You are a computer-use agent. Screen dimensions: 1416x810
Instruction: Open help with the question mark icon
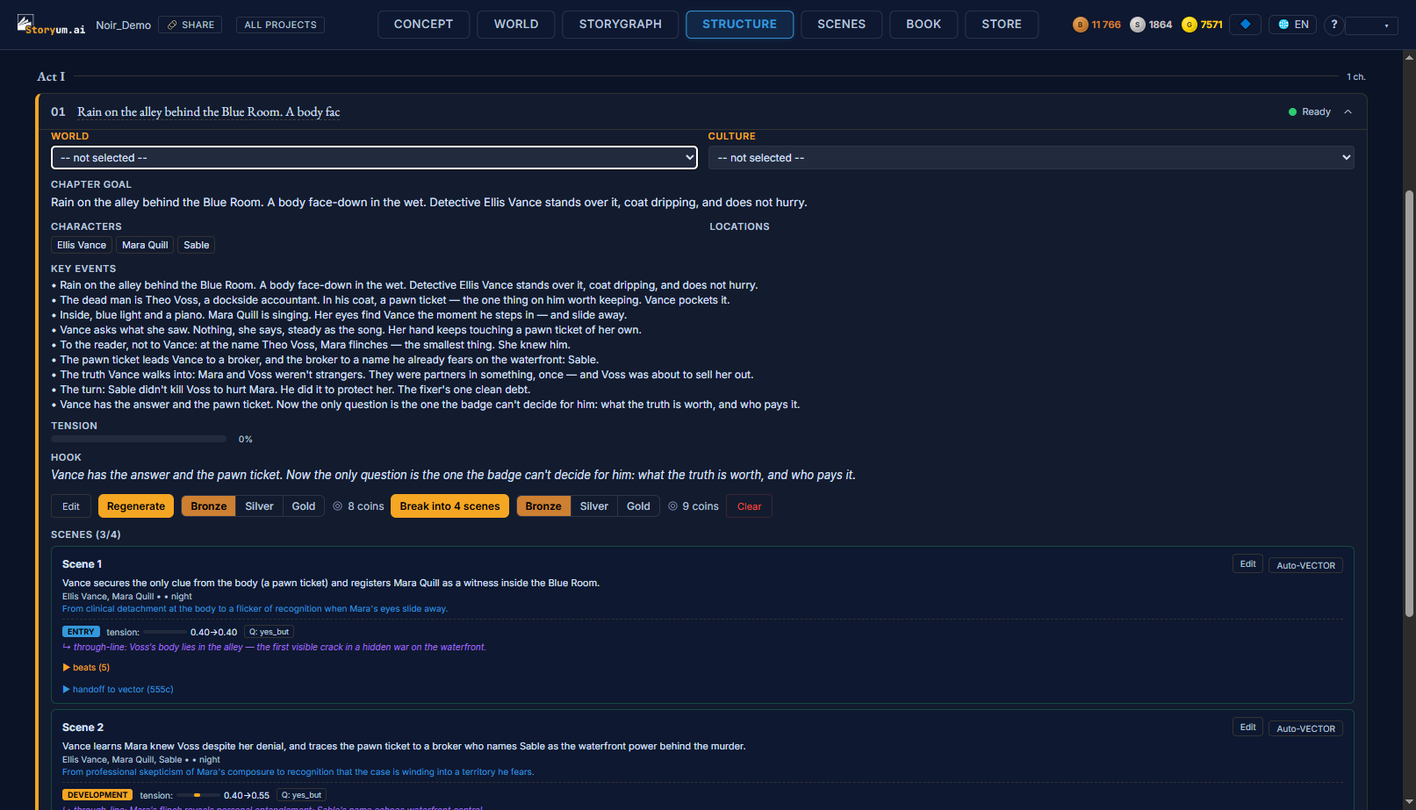pos(1333,25)
